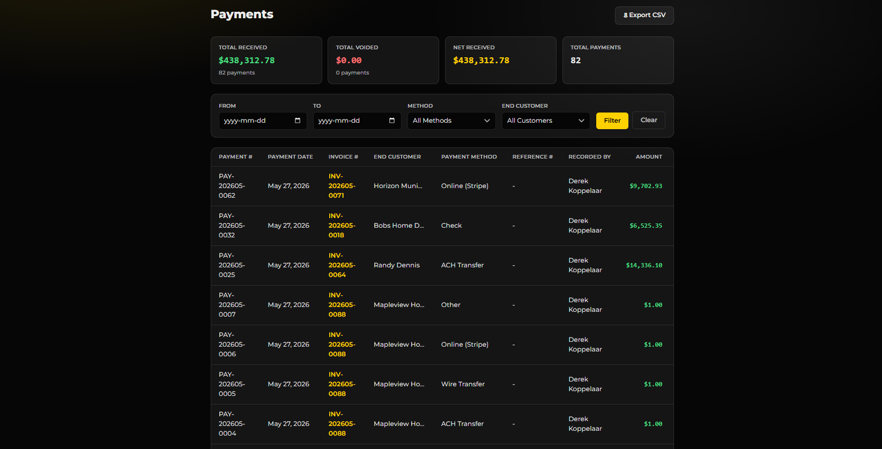
Task: Click amount $6,525.35
Action: (646, 226)
